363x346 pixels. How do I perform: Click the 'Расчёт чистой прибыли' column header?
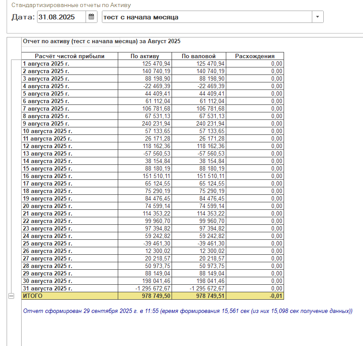(70, 56)
